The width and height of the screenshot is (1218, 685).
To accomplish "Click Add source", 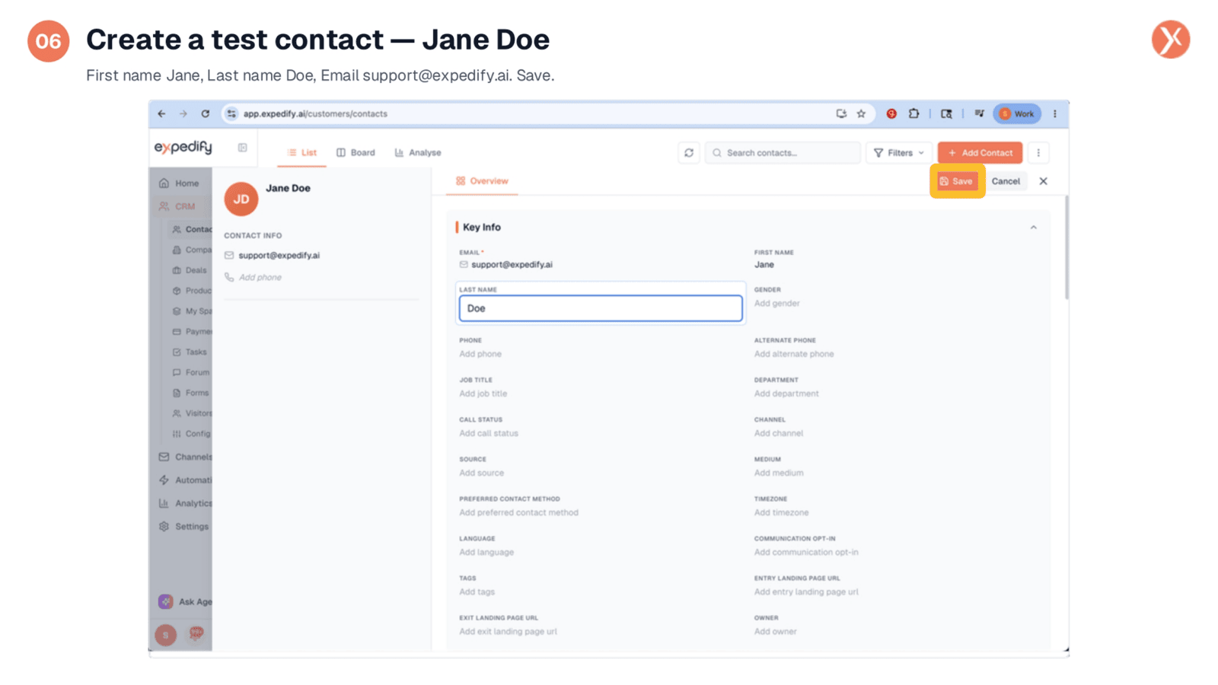I will tap(481, 473).
